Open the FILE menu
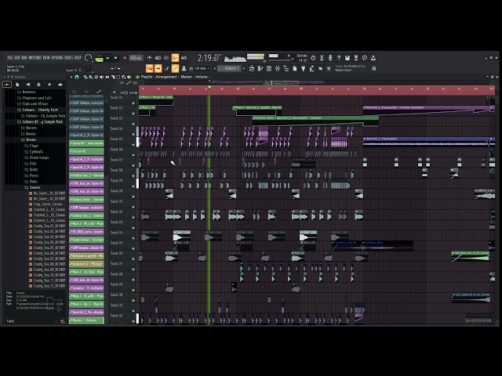 [10, 58]
